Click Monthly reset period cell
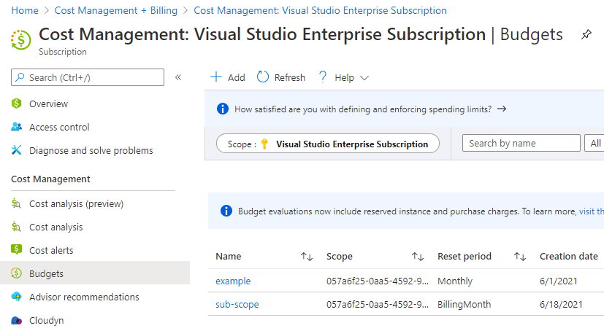This screenshot has height=331, width=604. point(454,281)
